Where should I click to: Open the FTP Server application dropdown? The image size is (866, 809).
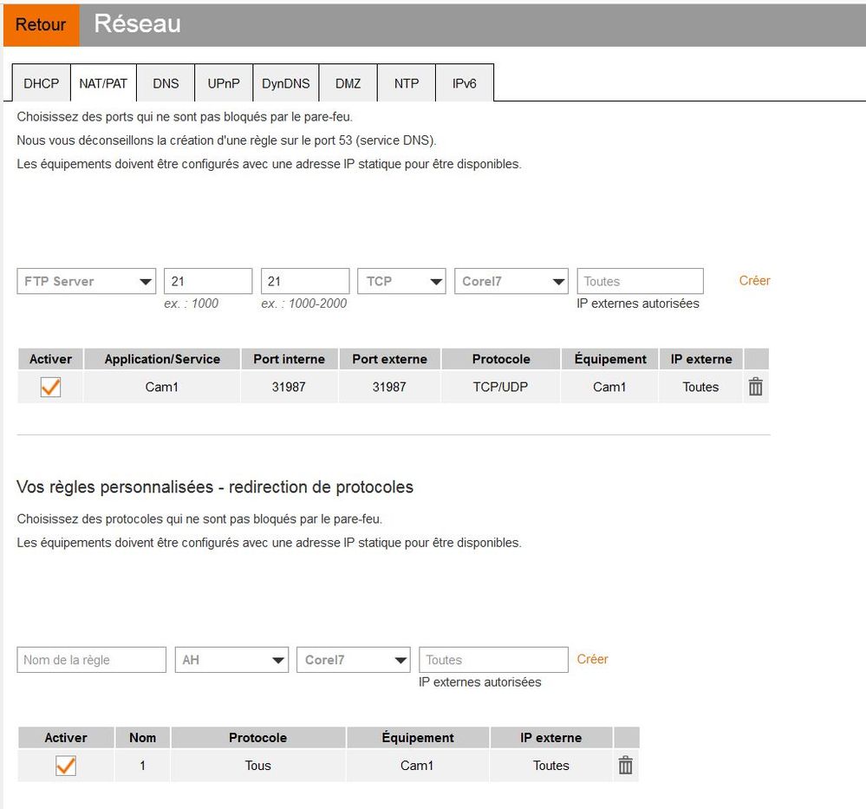[86, 281]
